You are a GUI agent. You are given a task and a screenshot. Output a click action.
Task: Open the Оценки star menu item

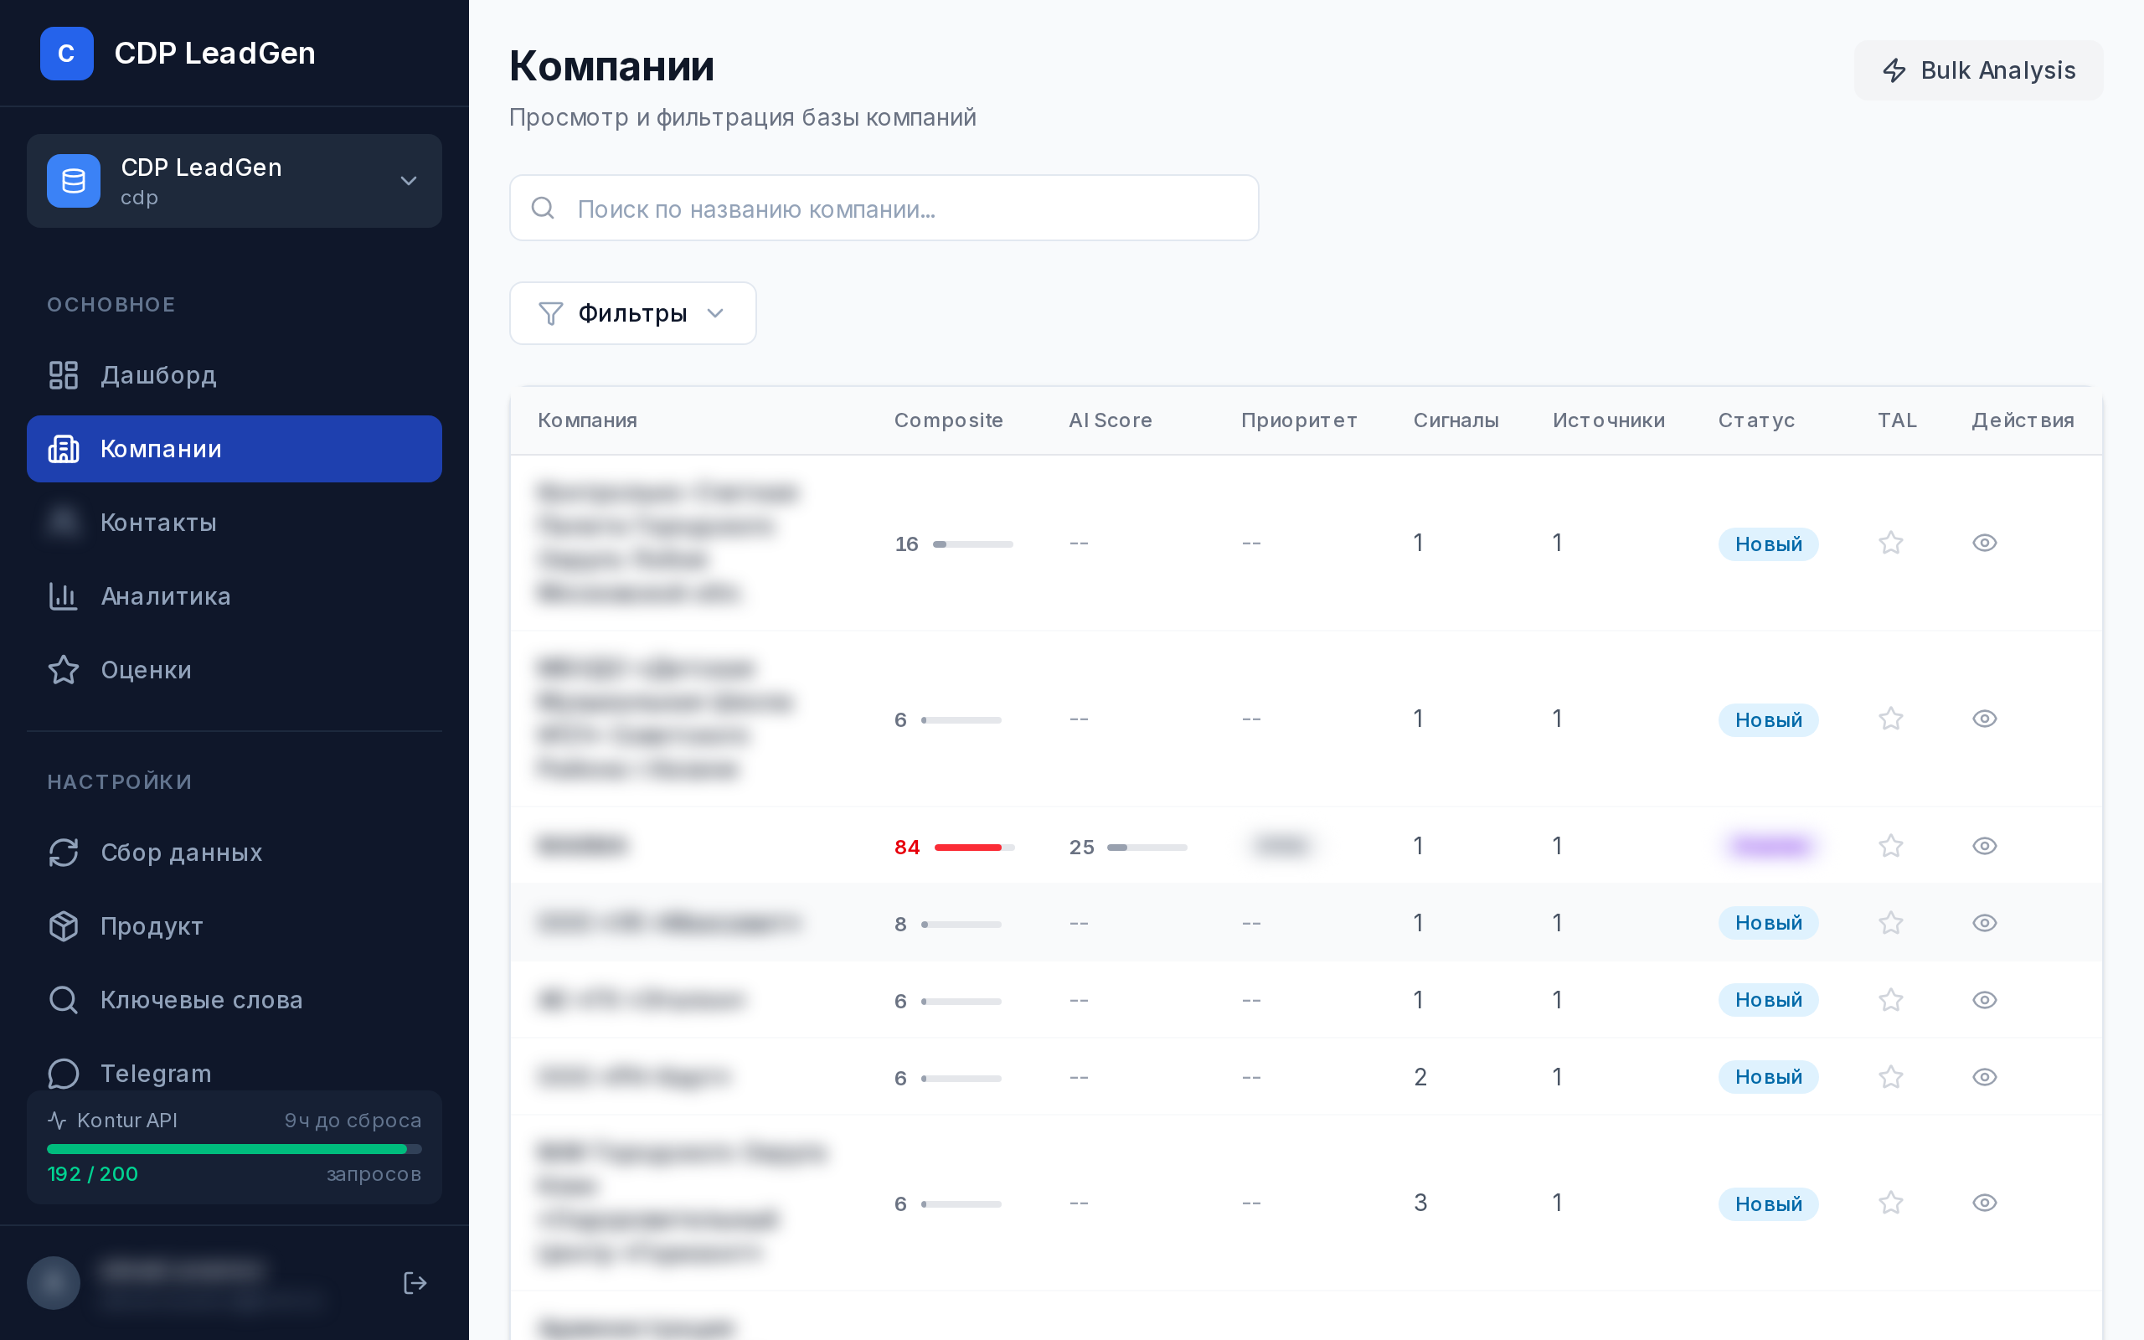[145, 670]
